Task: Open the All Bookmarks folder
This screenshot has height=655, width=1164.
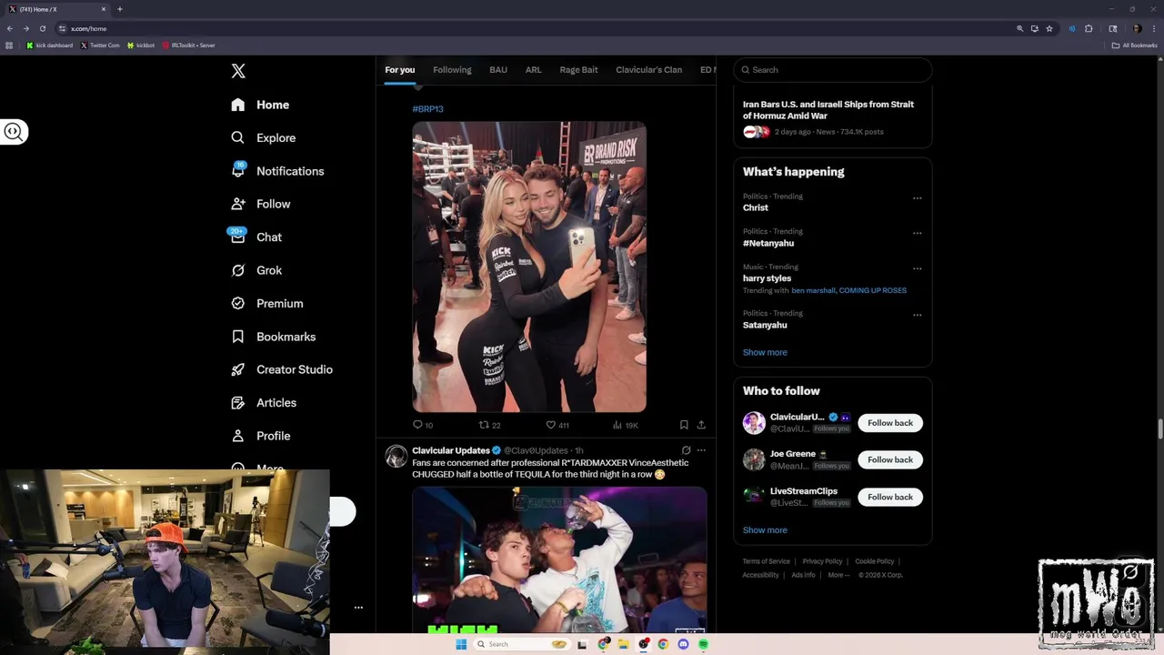Action: [x=1134, y=45]
